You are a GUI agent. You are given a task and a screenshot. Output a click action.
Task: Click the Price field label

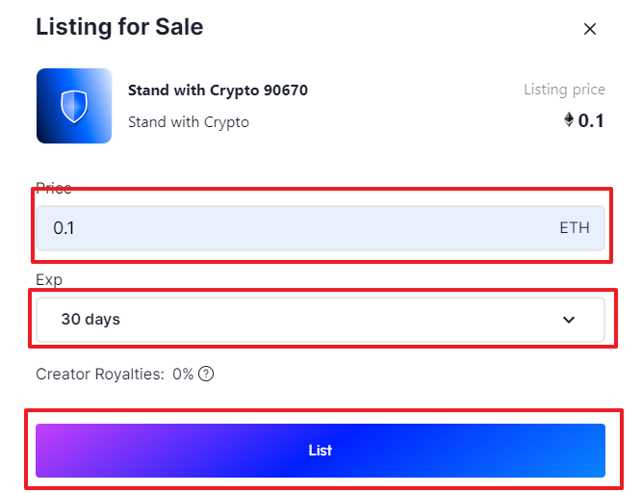54,188
